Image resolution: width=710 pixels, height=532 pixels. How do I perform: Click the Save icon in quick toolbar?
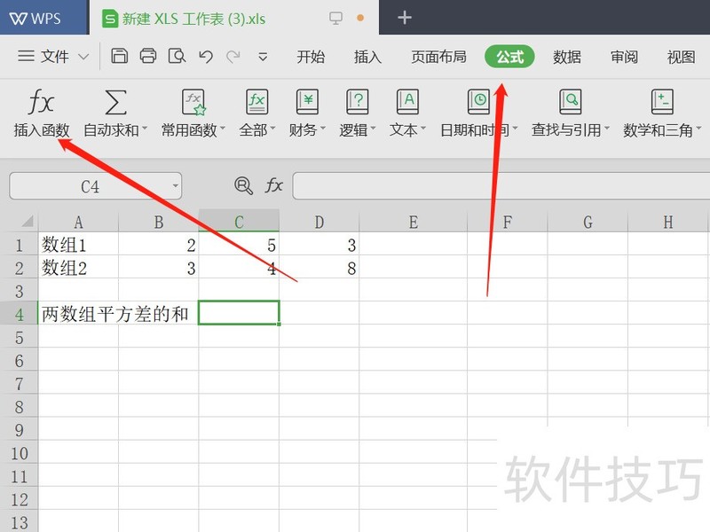pyautogui.click(x=120, y=57)
